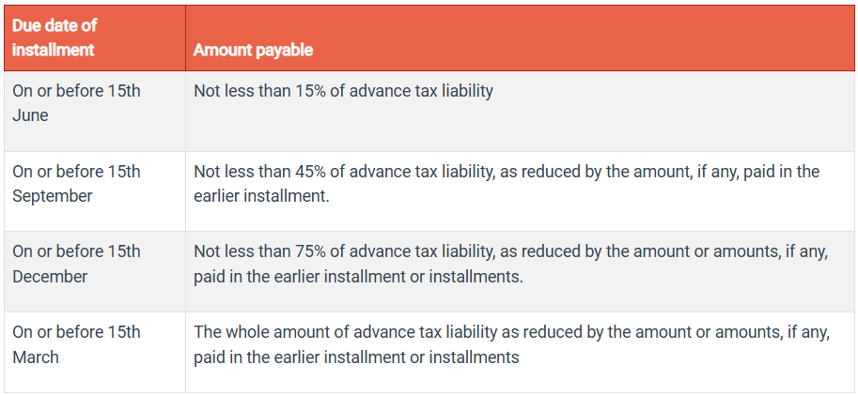Click the word "September" in the table
The image size is (858, 395).
53,196
